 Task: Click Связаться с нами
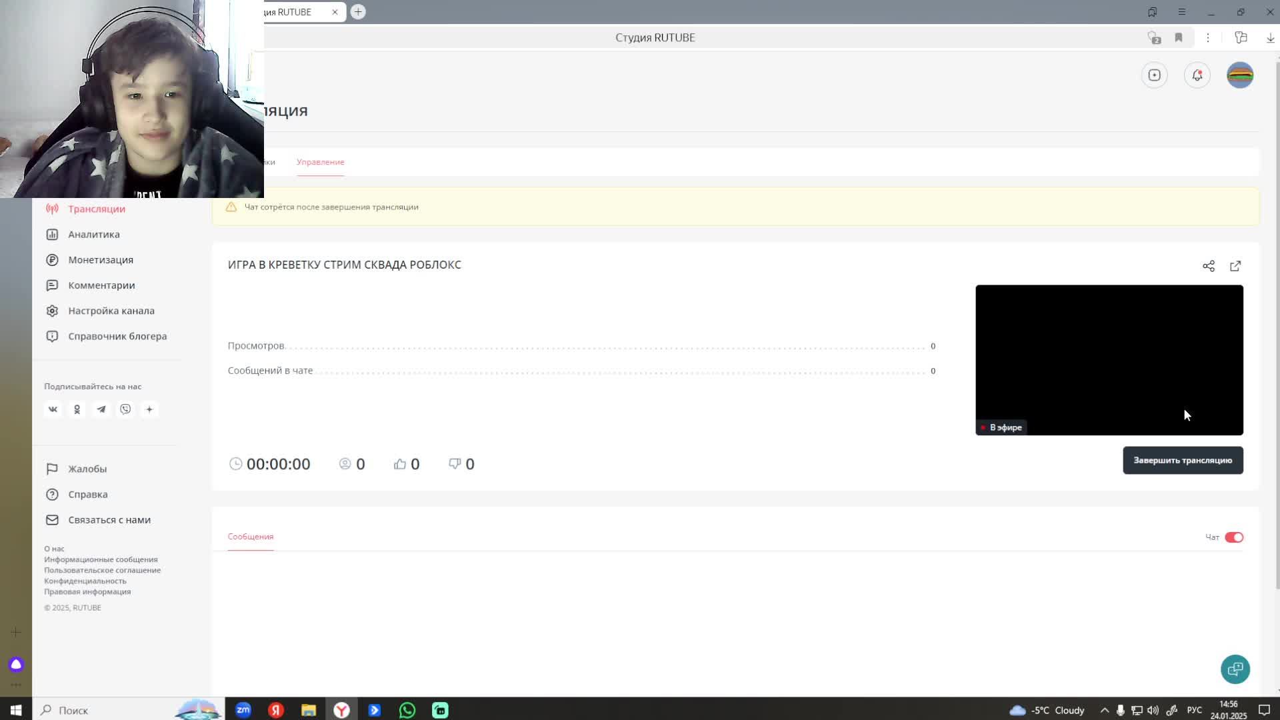click(x=98, y=519)
